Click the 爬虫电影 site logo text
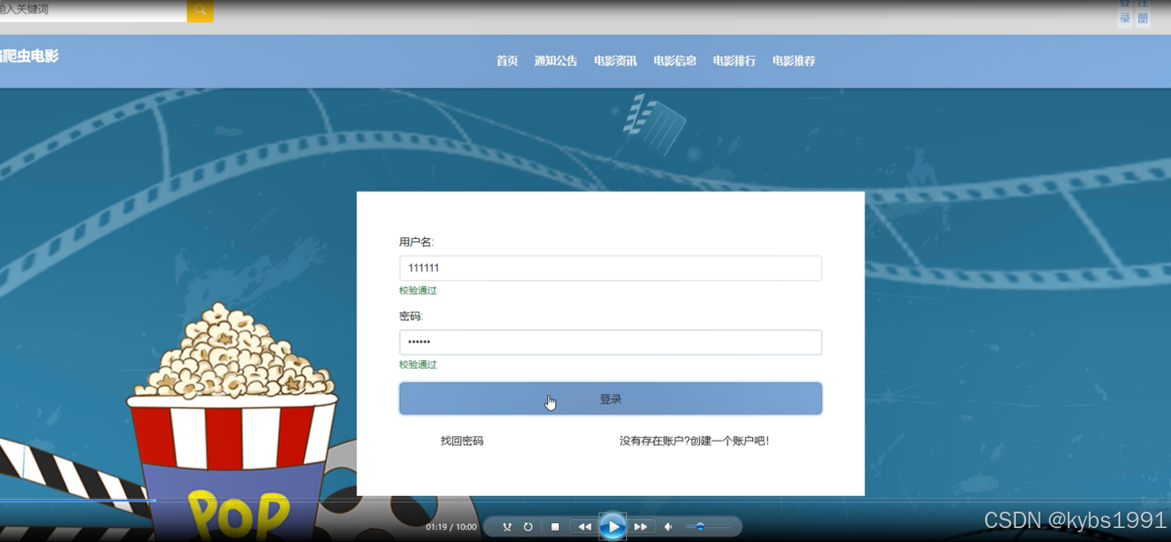Viewport: 1171px width, 542px height. (x=29, y=56)
